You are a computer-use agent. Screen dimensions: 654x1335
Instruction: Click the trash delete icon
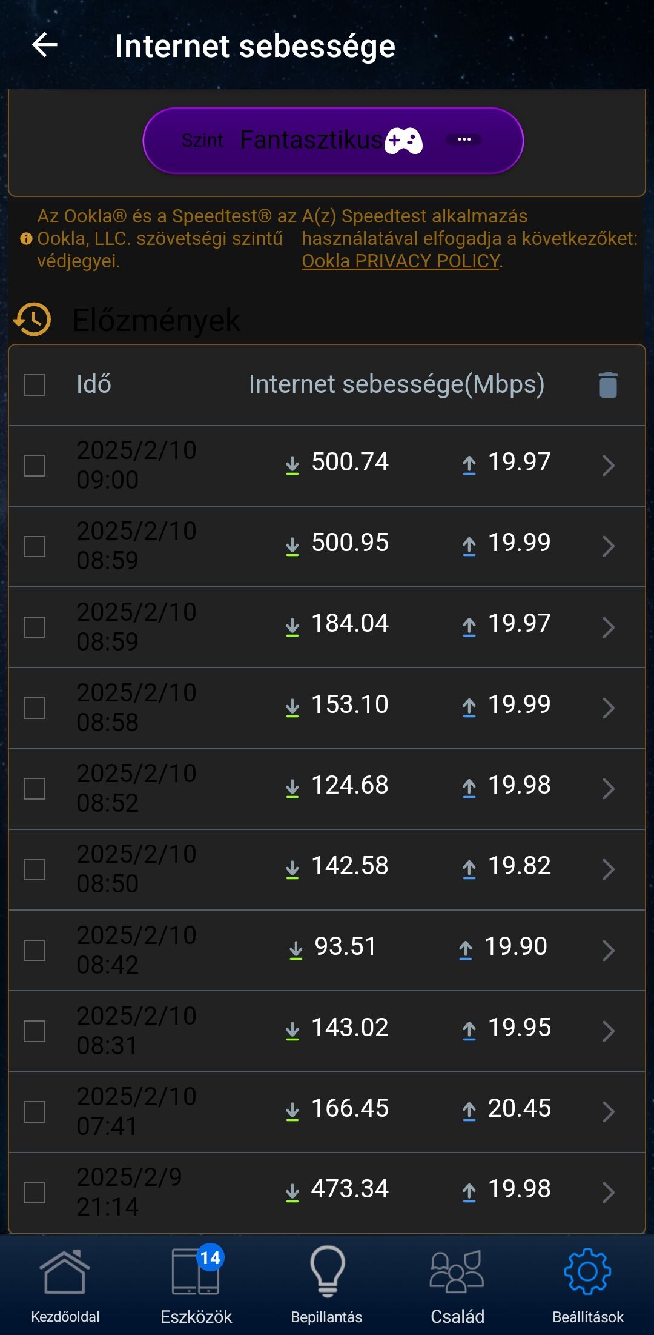[608, 385]
